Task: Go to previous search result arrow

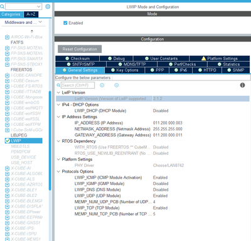Action: (x=102, y=85)
